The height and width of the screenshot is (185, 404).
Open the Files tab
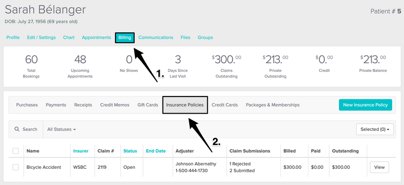[185, 38]
